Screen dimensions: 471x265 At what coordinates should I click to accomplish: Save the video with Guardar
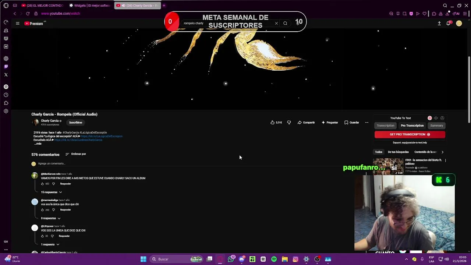click(x=352, y=123)
